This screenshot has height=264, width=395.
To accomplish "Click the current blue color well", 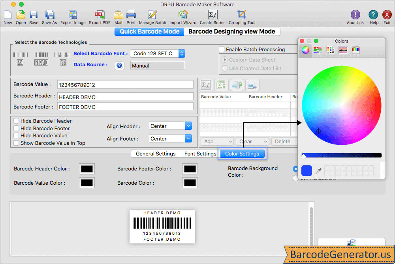I will (x=307, y=170).
